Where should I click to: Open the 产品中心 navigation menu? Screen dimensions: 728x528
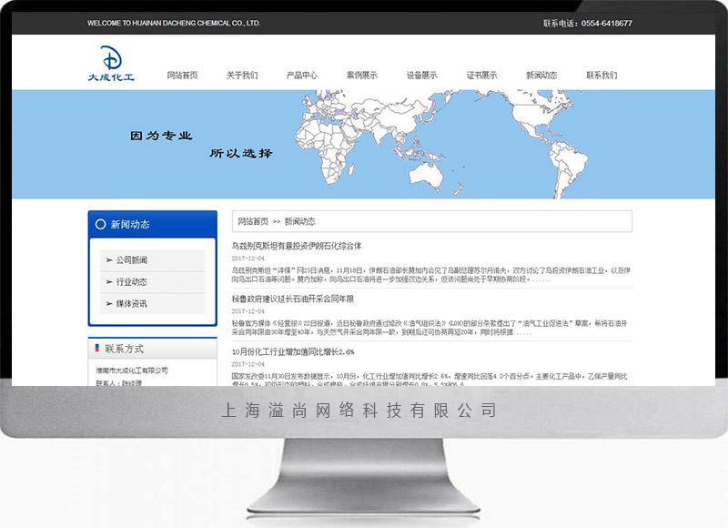tap(302, 76)
